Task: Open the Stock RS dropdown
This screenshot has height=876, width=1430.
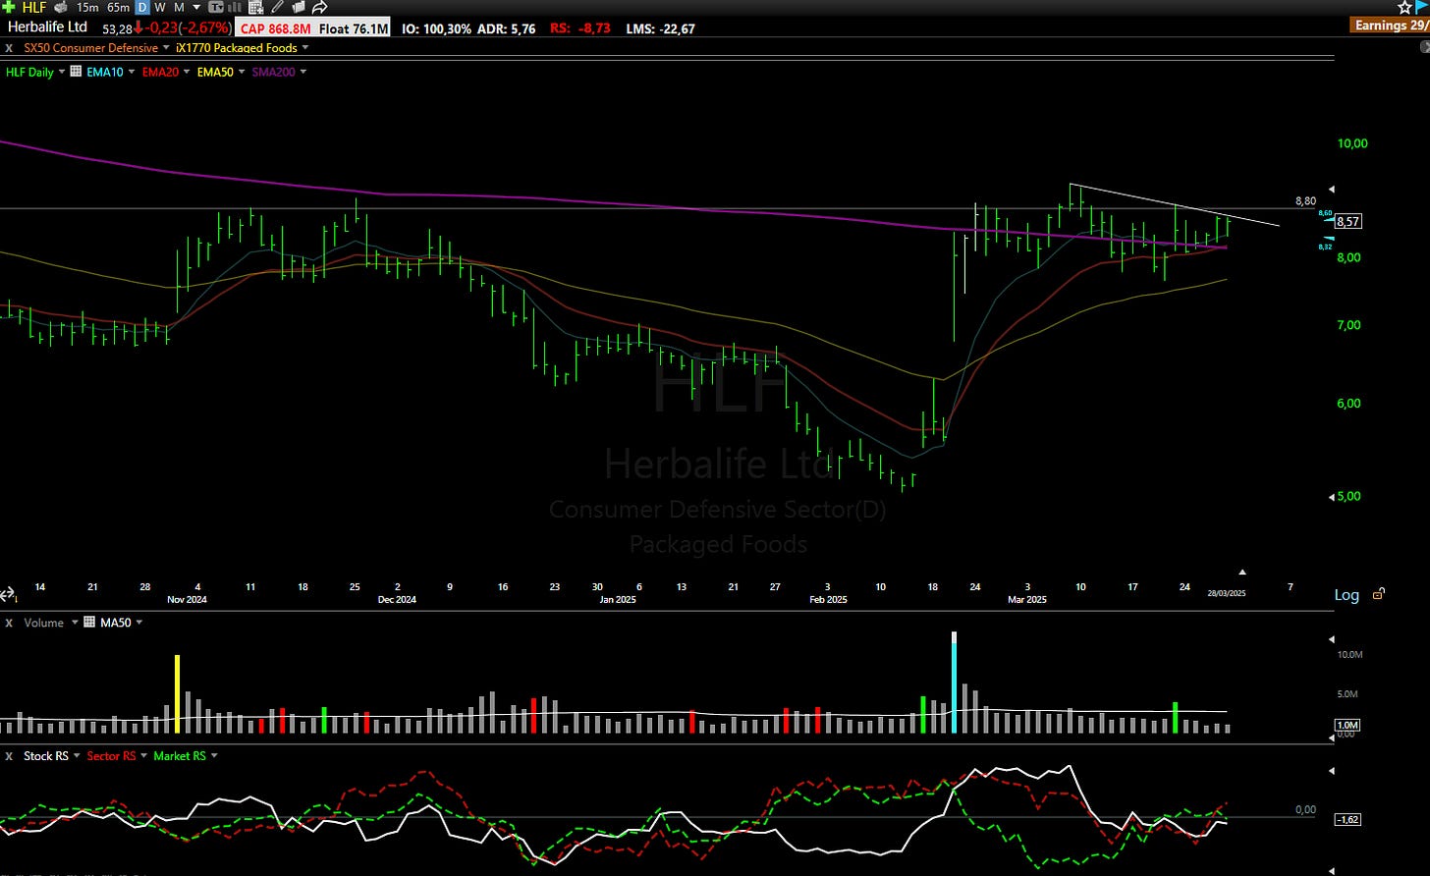Action: (x=77, y=756)
